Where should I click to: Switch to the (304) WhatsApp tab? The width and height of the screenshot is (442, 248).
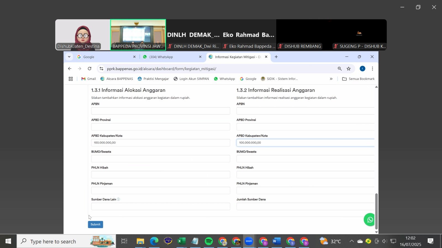(x=172, y=57)
